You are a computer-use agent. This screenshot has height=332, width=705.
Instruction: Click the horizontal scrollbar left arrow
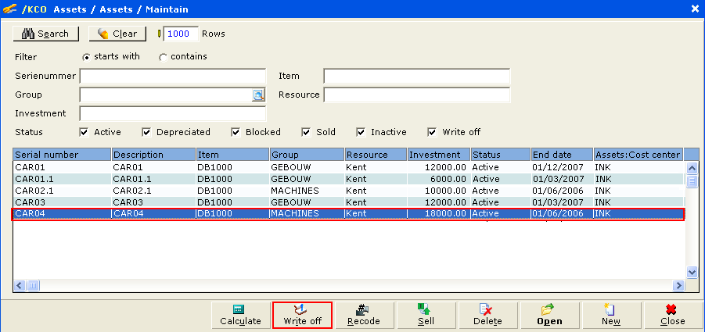click(20, 285)
